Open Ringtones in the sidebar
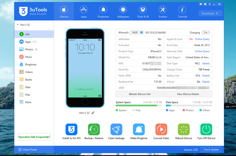Viewport: 236px width, 156px height. (x=34, y=65)
